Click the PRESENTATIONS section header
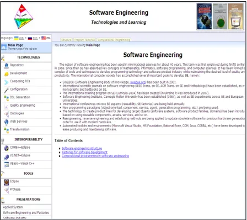Screen dimensions: 247x220 tap(29, 200)
